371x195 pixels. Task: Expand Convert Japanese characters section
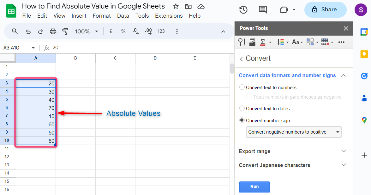pyautogui.click(x=294, y=165)
